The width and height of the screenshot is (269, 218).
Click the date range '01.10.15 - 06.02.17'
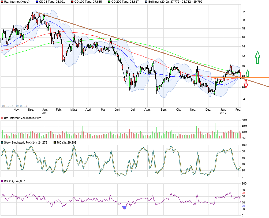click(15, 106)
